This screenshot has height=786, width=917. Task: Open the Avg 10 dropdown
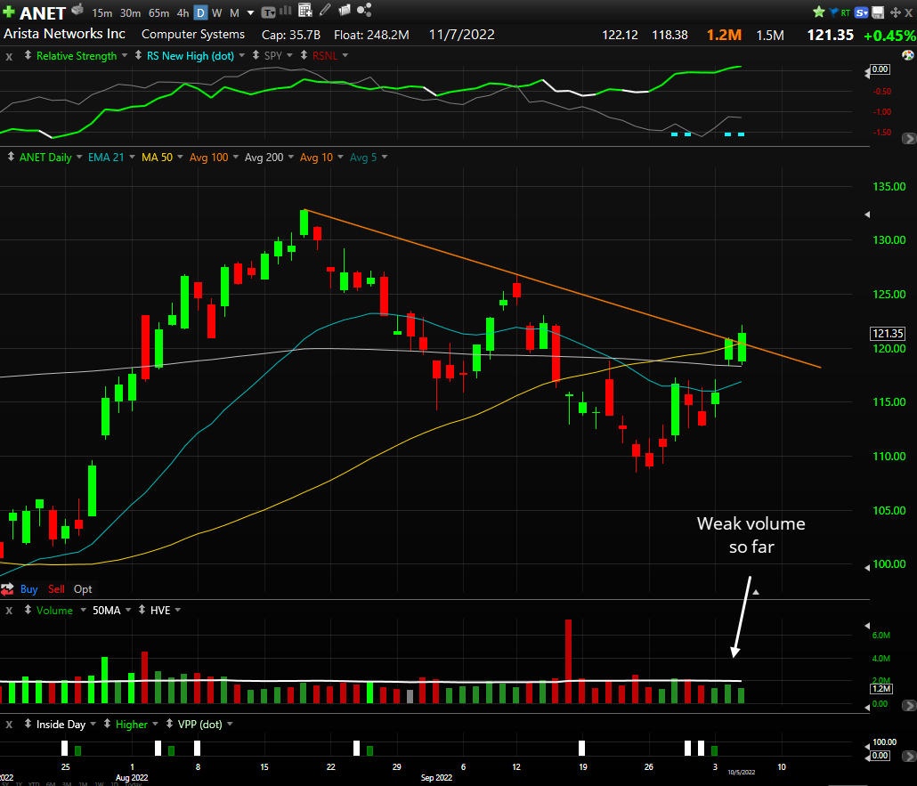(340, 157)
